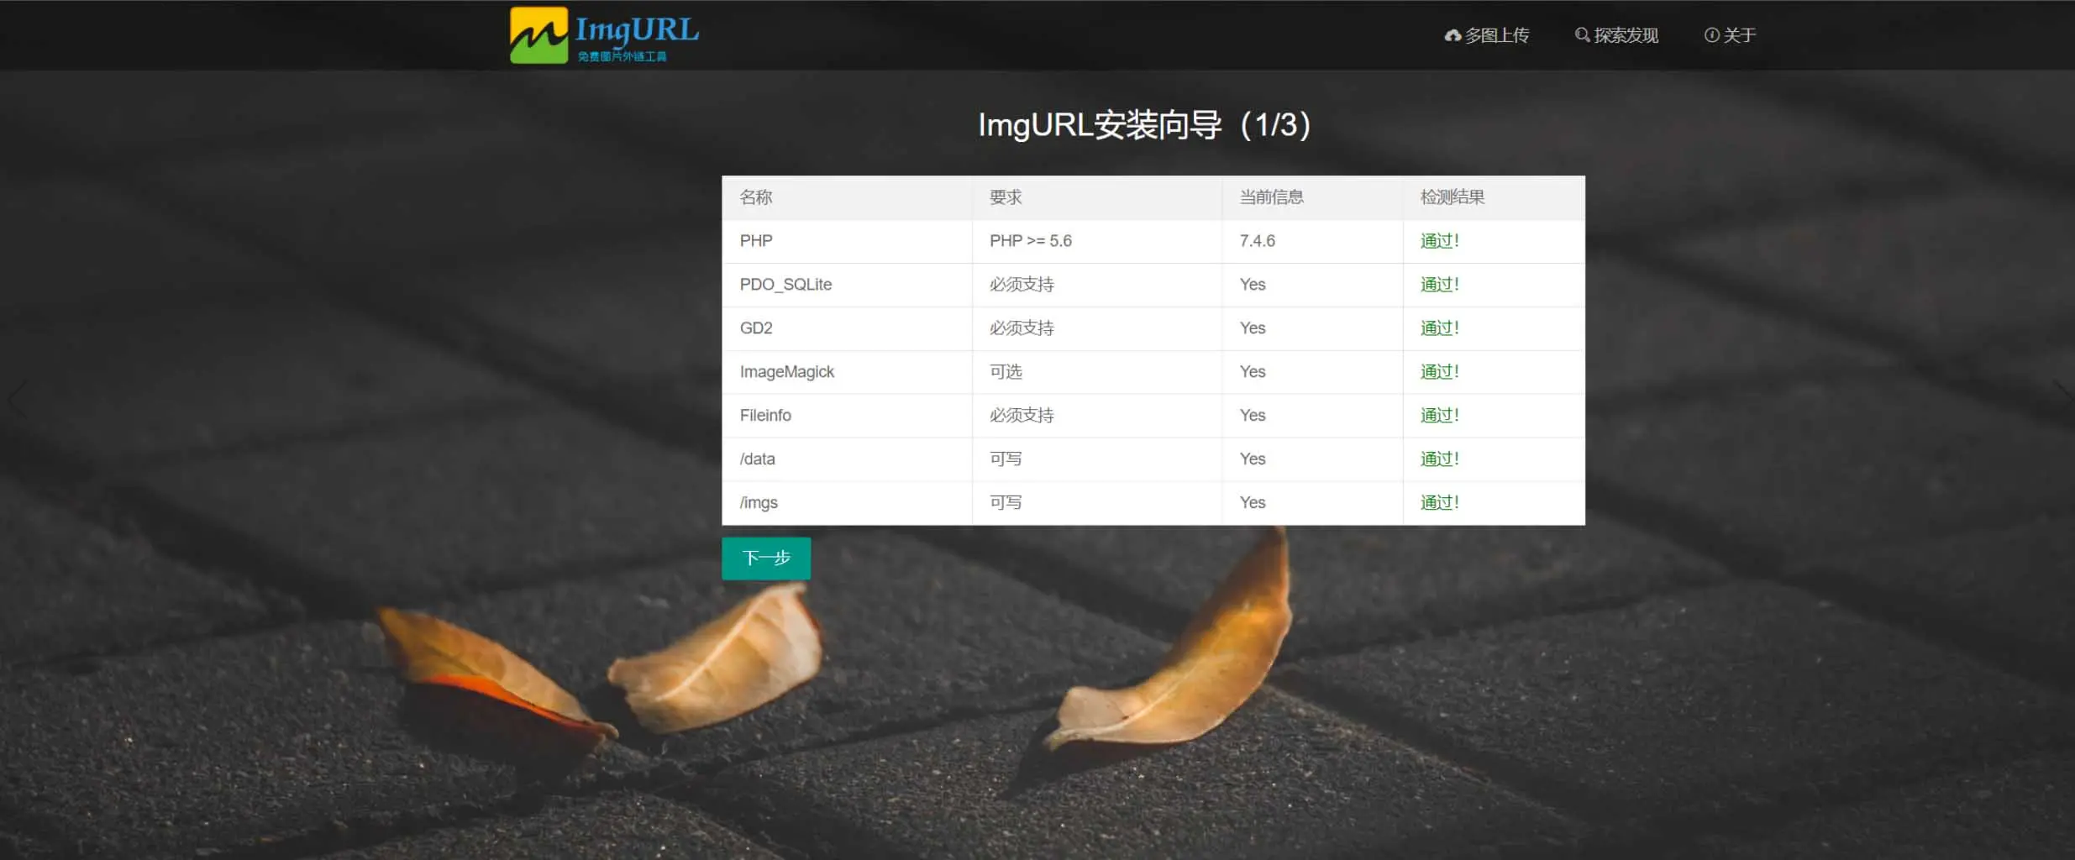This screenshot has width=2075, height=860.
Task: Click the ImgURL logo icon
Action: click(x=538, y=35)
